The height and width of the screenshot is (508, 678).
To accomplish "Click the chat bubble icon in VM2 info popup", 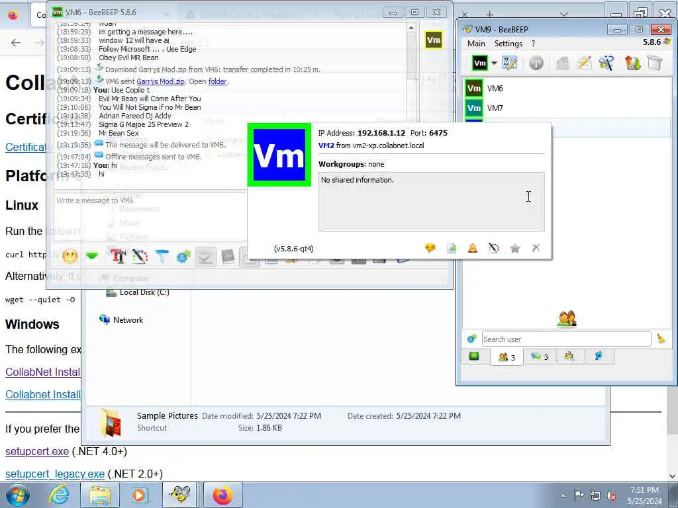I will [x=430, y=248].
